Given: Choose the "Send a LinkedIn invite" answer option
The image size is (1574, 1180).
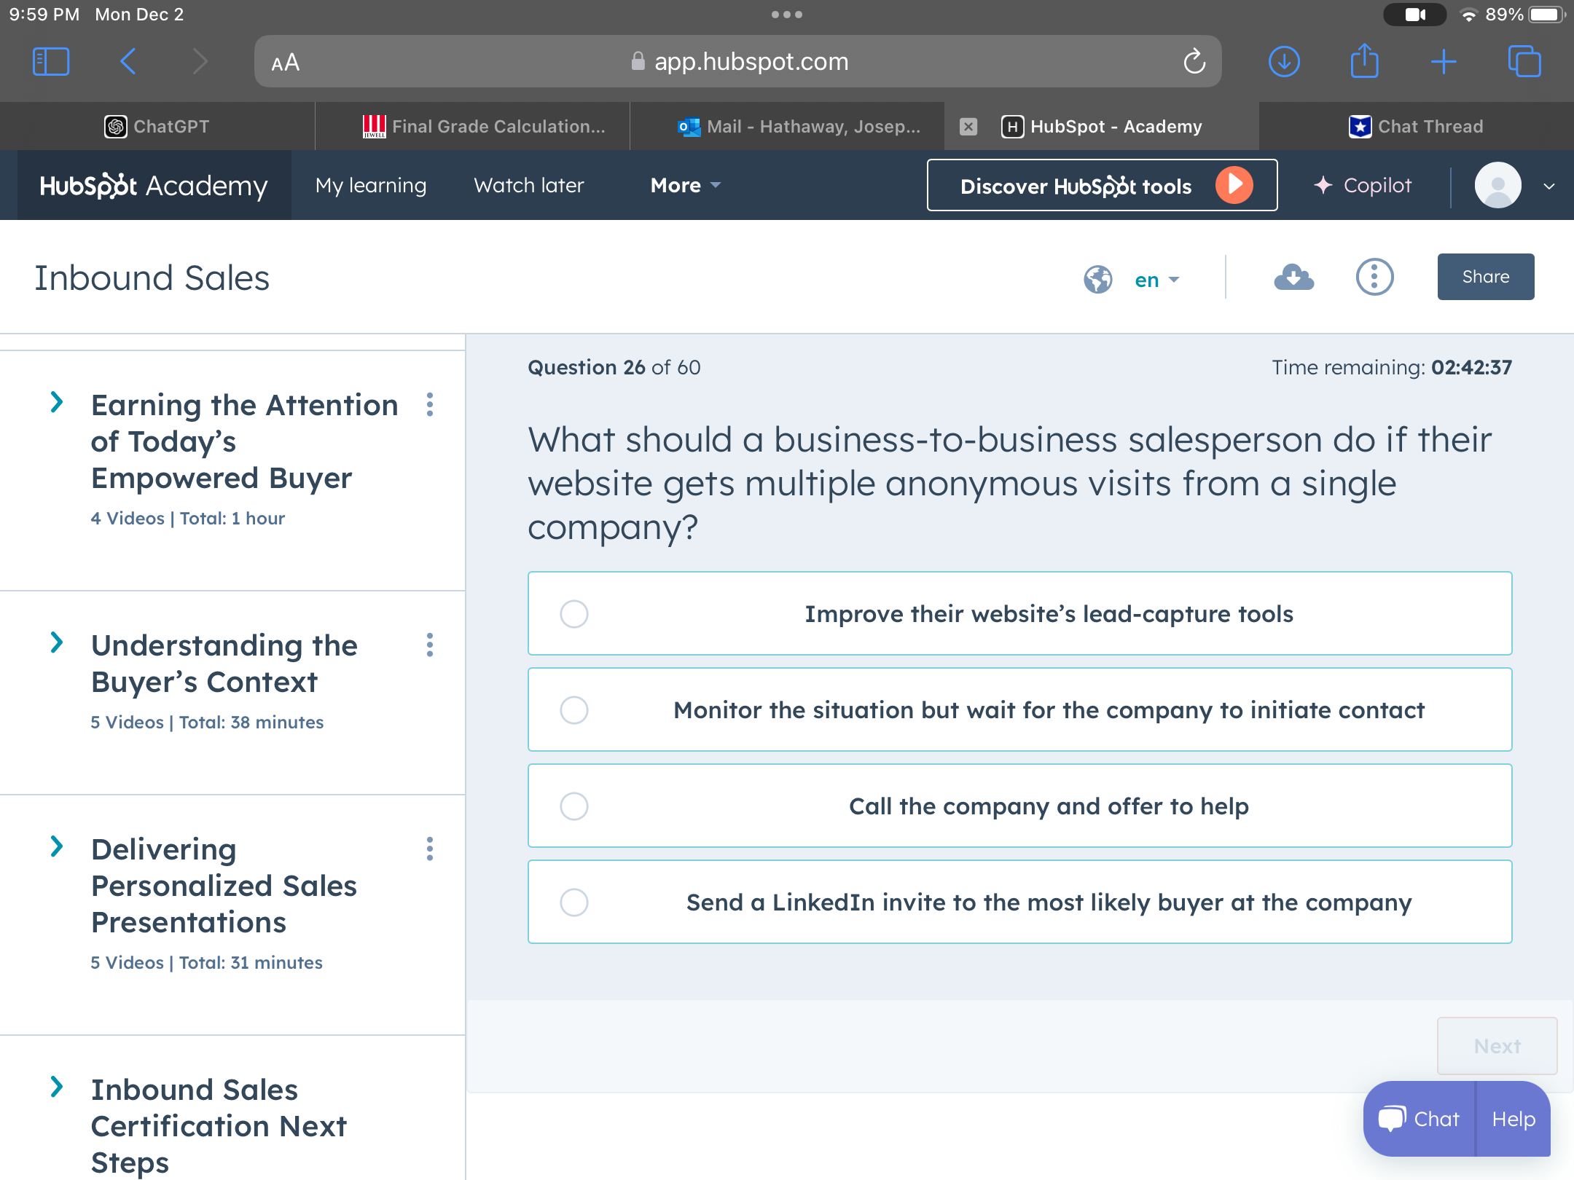Looking at the screenshot, I should [574, 902].
